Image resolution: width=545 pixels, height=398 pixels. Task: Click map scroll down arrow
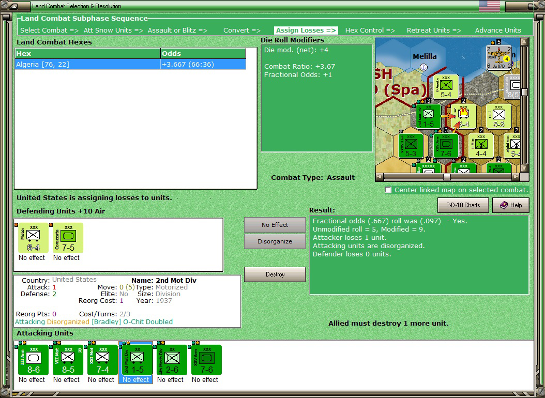(x=524, y=168)
